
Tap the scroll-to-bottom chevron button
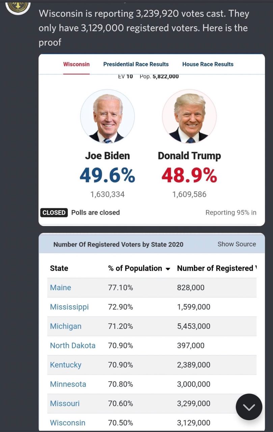click(x=249, y=407)
